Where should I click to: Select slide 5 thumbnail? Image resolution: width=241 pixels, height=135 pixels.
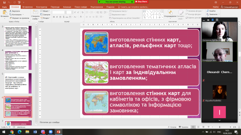[18, 83]
